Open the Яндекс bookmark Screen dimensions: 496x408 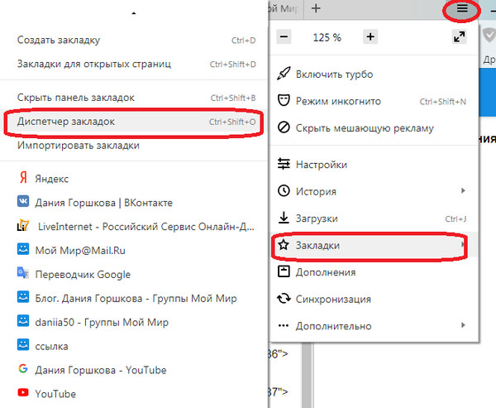[134, 179]
